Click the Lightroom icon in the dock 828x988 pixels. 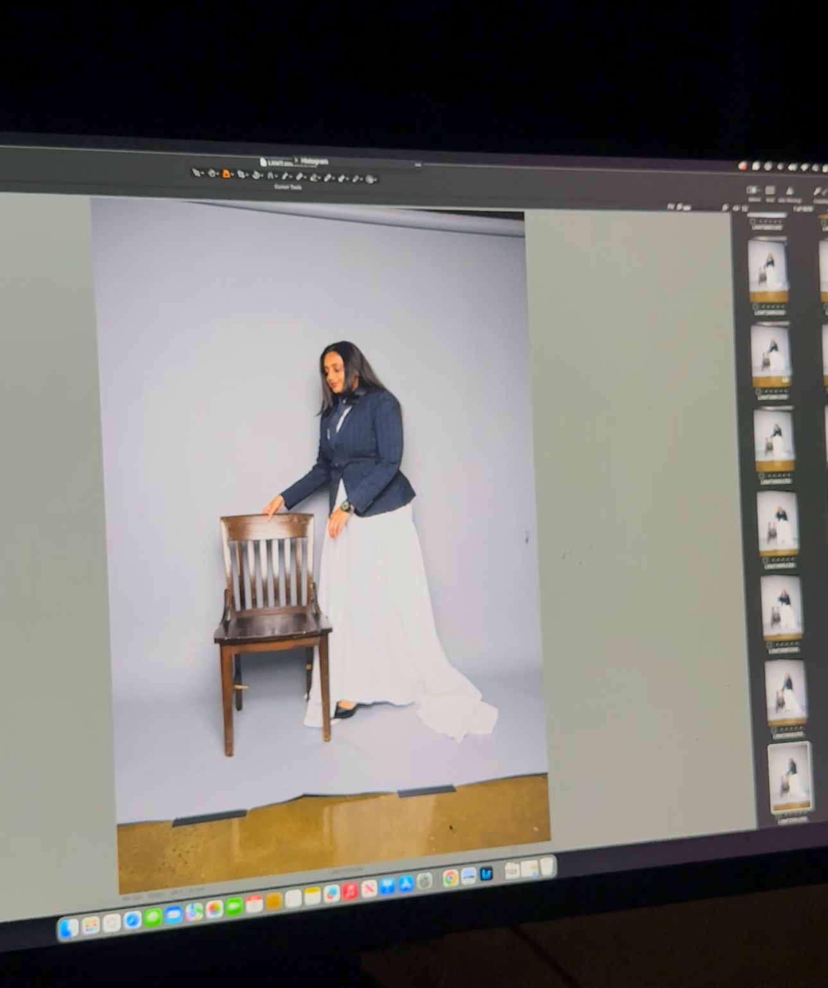pyautogui.click(x=487, y=874)
